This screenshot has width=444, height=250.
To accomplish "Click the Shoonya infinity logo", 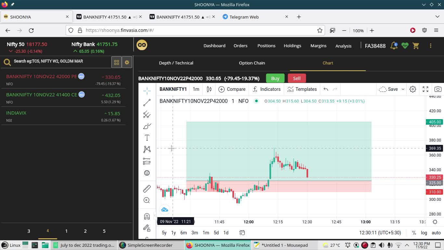I will (142, 45).
